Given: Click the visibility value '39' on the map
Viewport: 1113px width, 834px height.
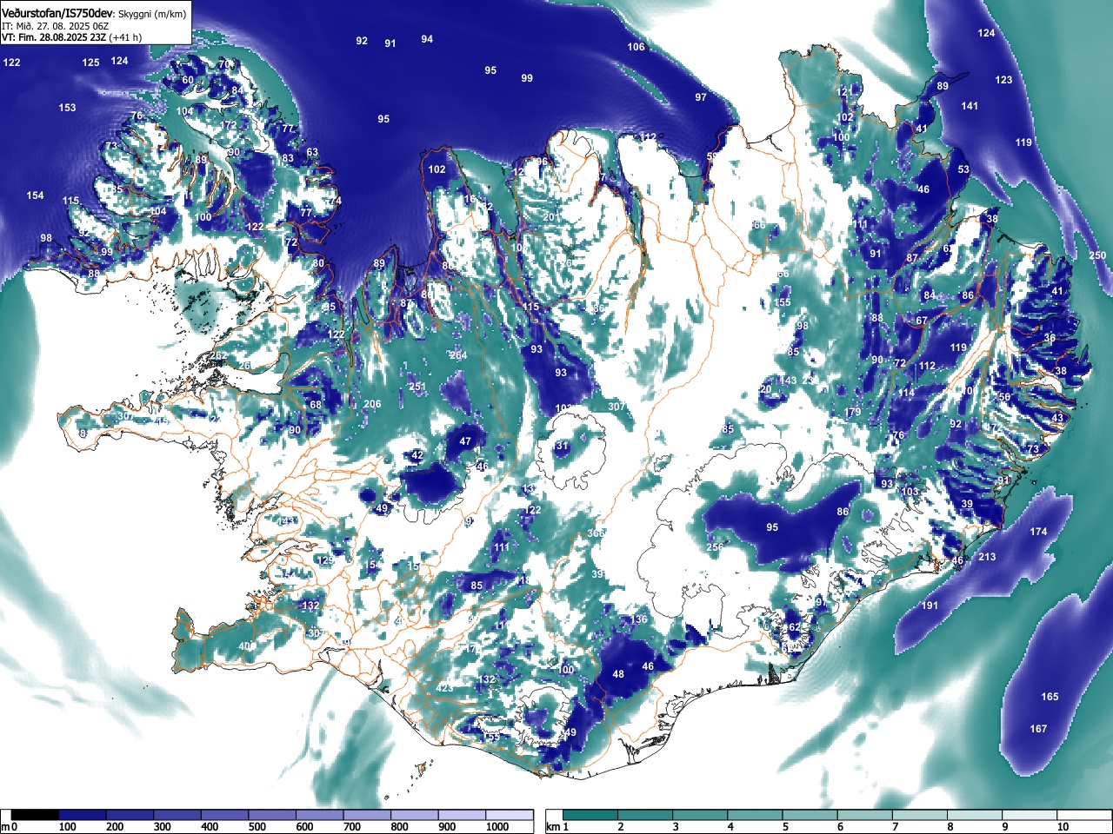Looking at the screenshot, I should [967, 505].
